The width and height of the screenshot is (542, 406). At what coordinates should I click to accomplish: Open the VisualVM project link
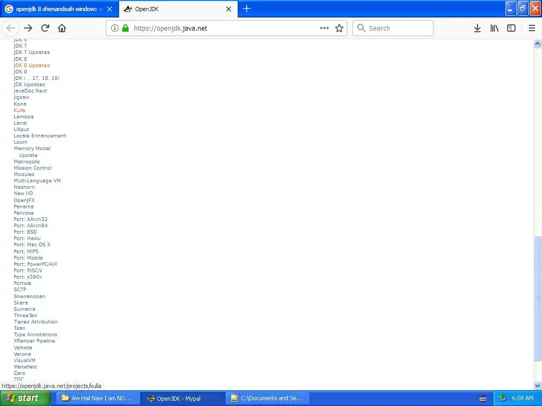pos(24,361)
